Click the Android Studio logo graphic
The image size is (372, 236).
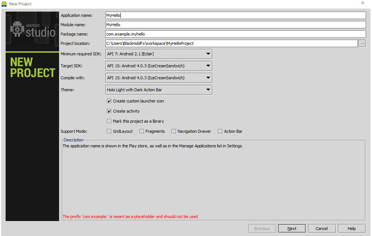[33, 30]
